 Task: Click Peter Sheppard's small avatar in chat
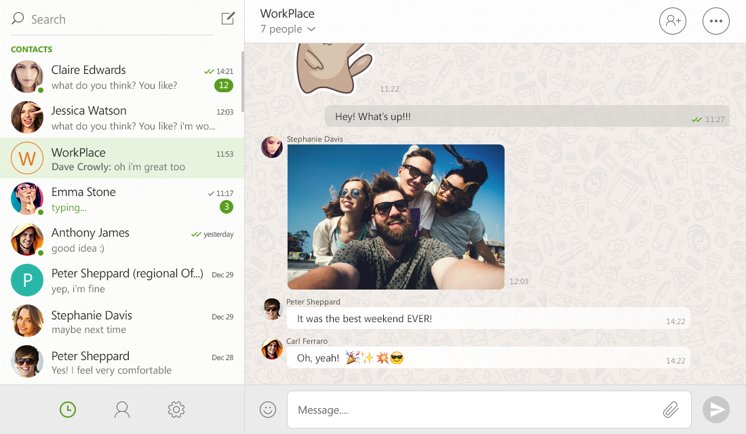click(x=272, y=309)
